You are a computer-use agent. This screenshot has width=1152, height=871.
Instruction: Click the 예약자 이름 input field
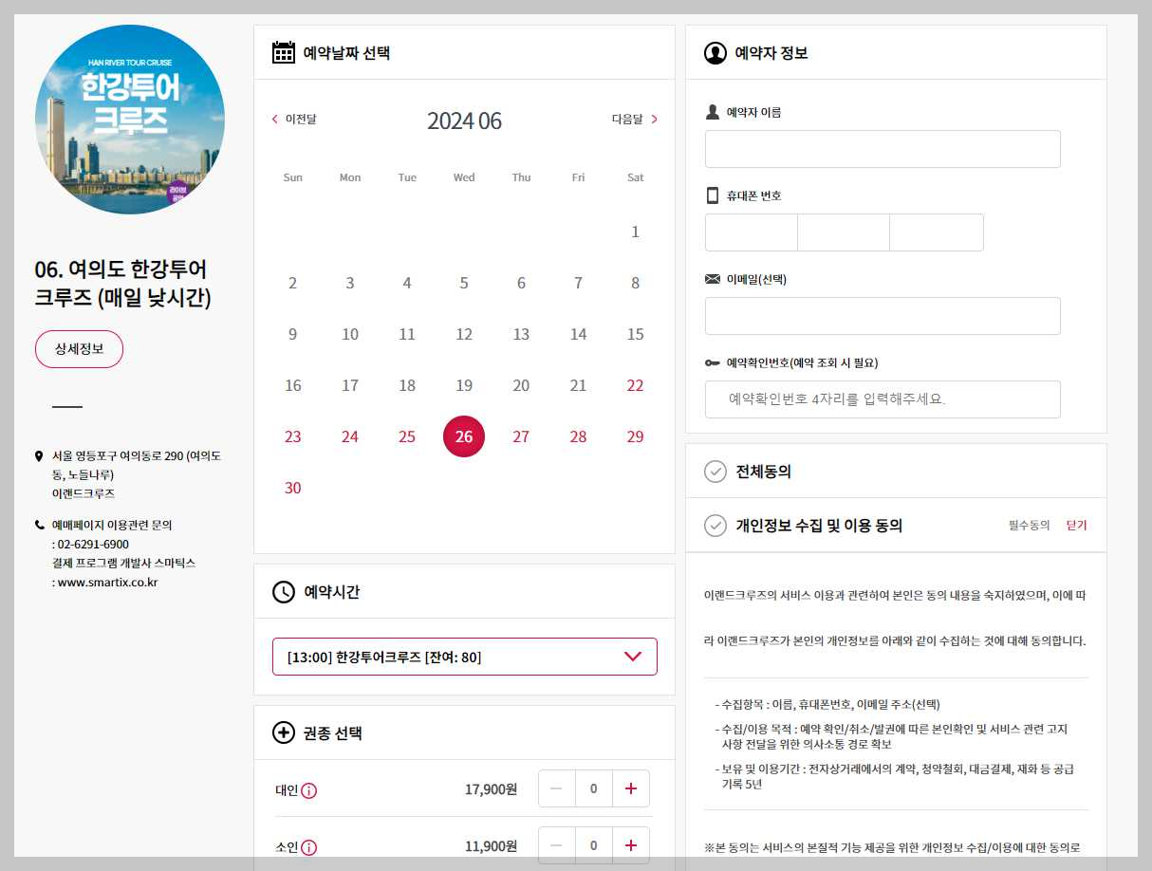[x=882, y=148]
